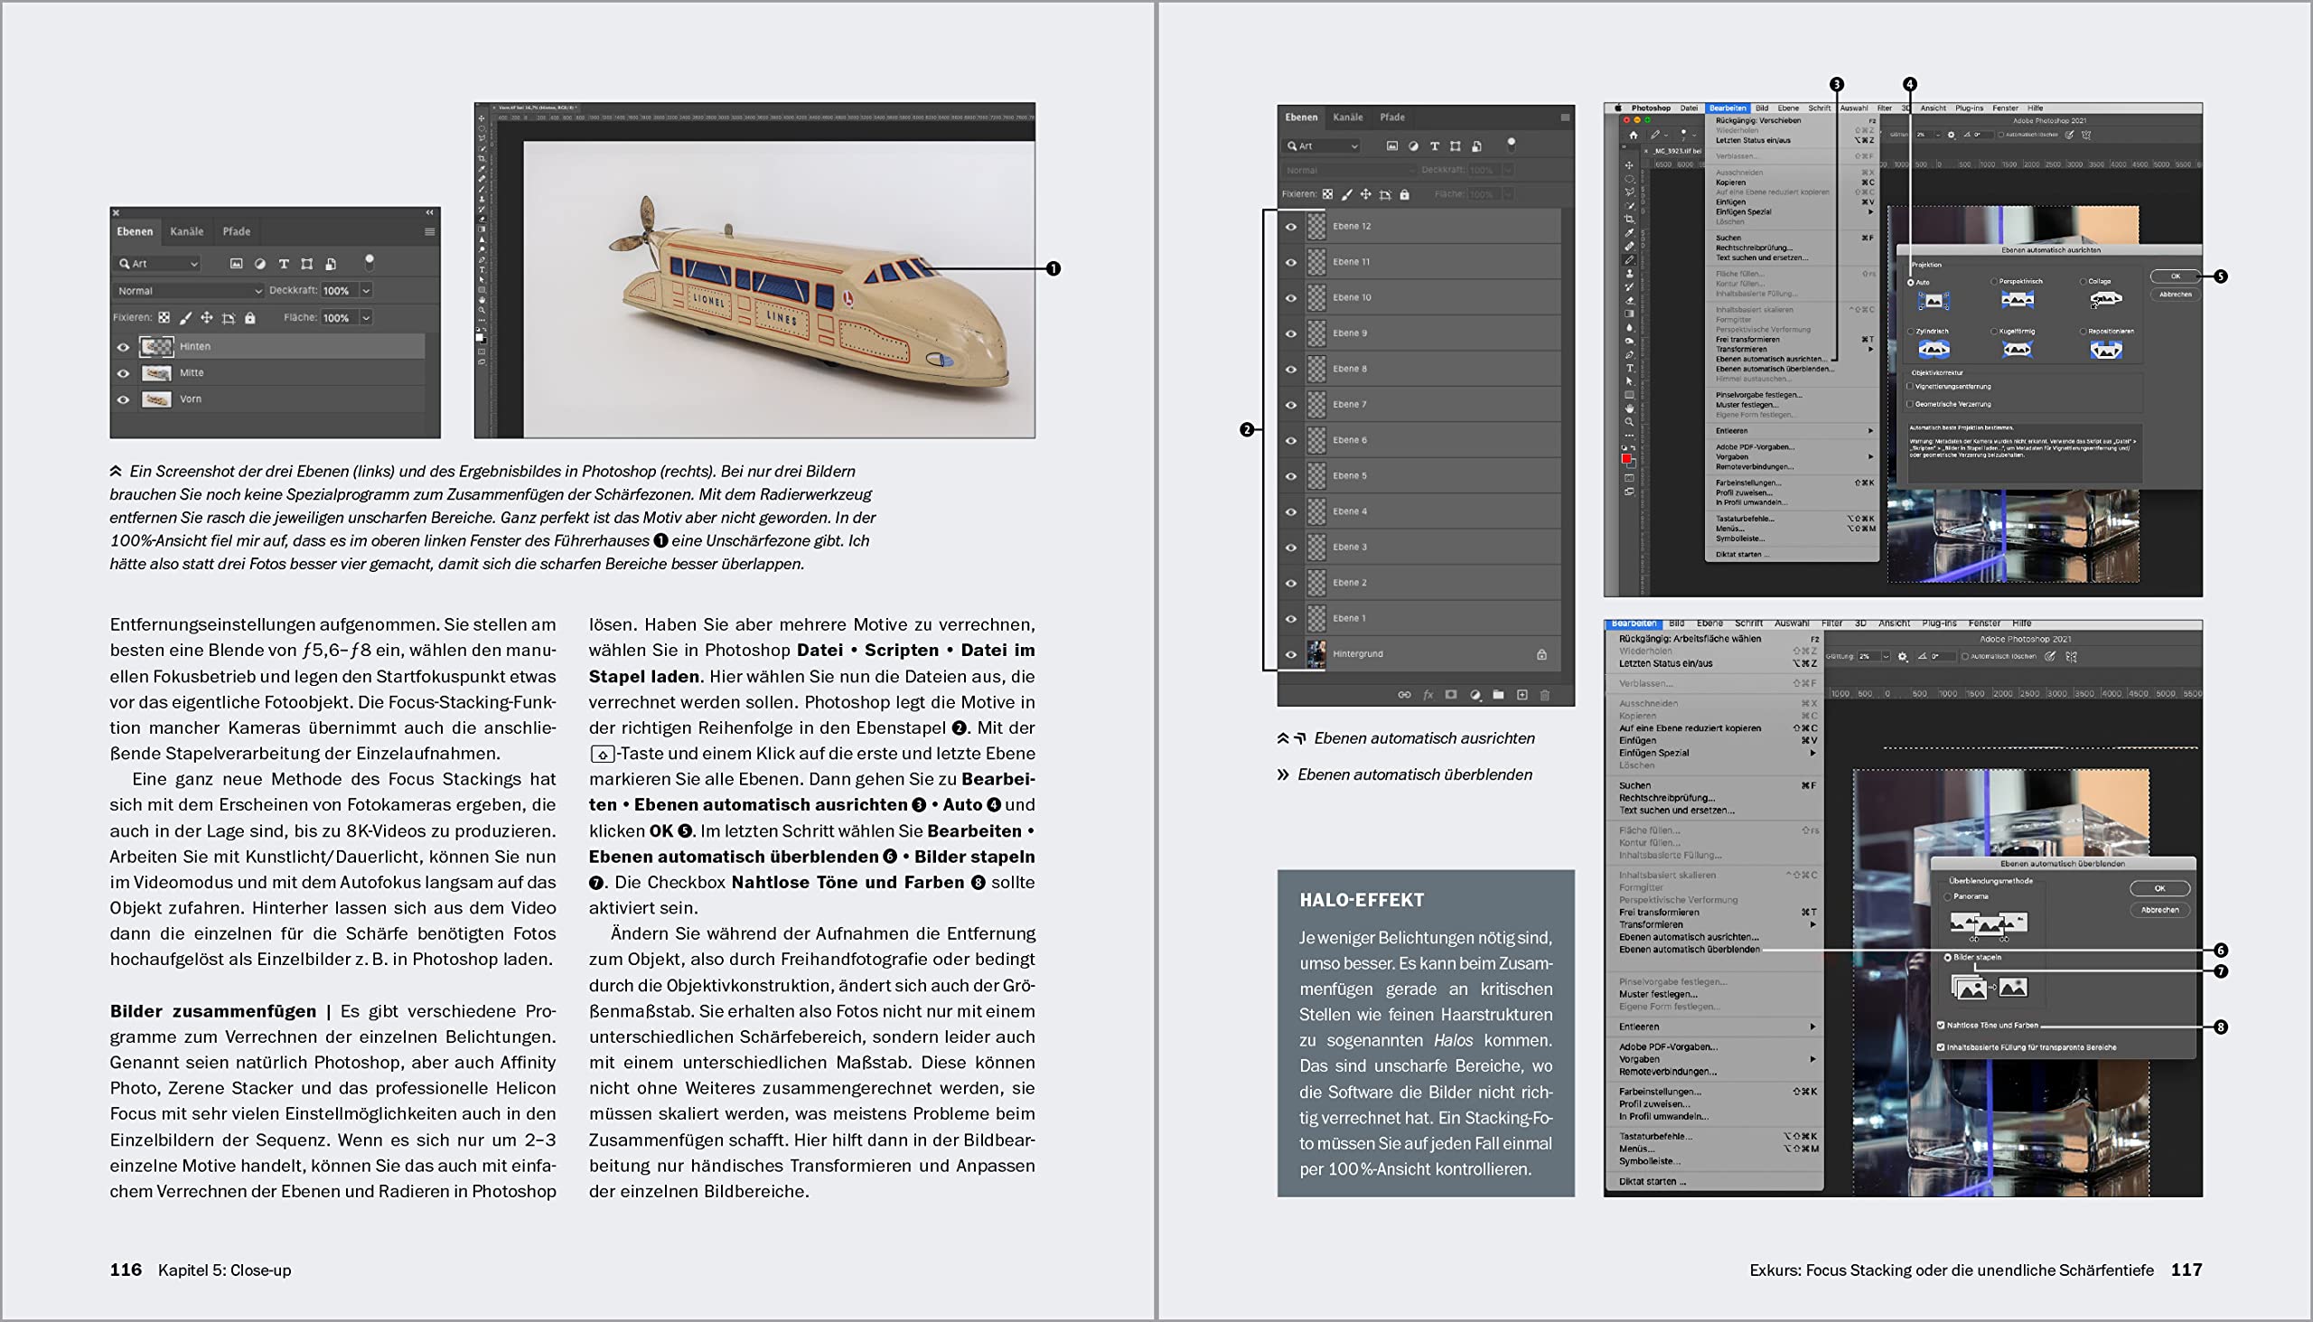Click adjustment layer filter icon in Hinten layers panel
Image resolution: width=2313 pixels, height=1322 pixels.
(259, 263)
